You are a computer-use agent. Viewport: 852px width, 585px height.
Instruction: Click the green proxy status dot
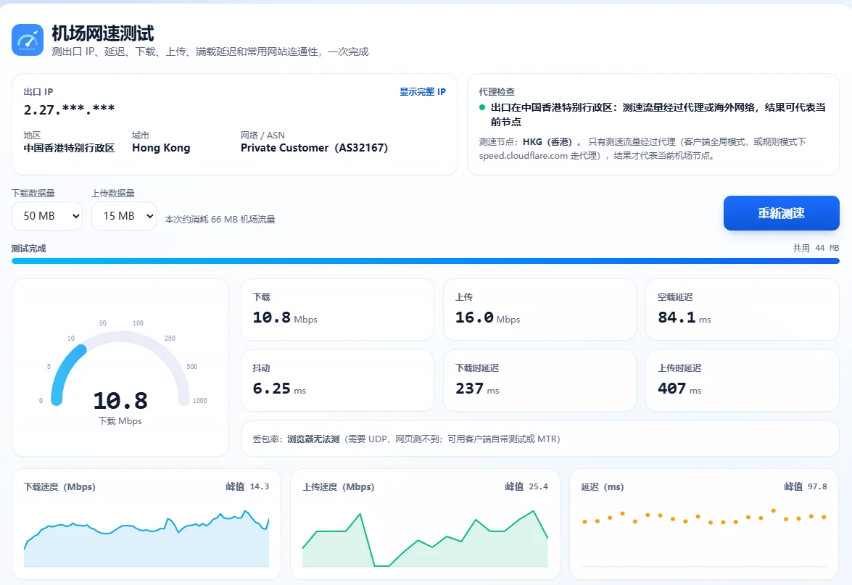pos(482,107)
